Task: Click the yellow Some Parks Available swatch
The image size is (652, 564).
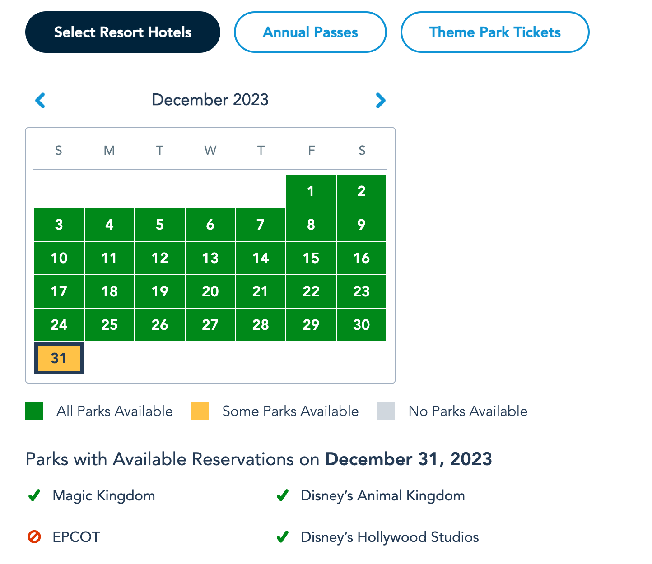Action: coord(200,411)
